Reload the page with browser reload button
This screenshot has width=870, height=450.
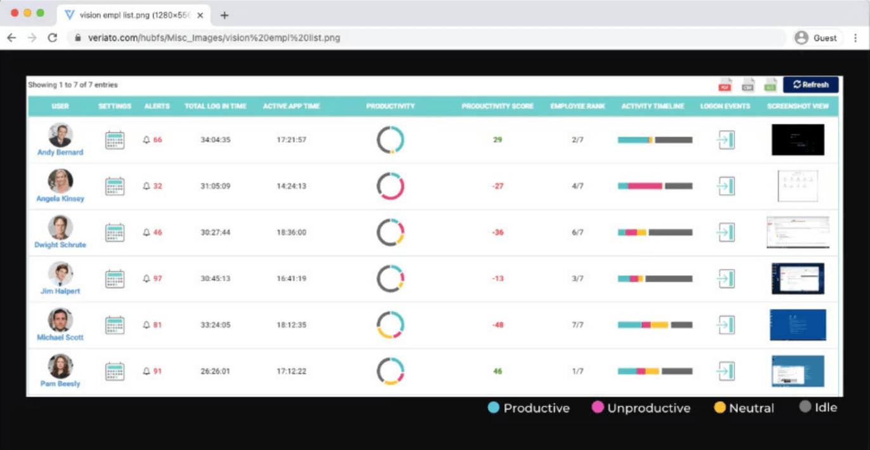[53, 38]
